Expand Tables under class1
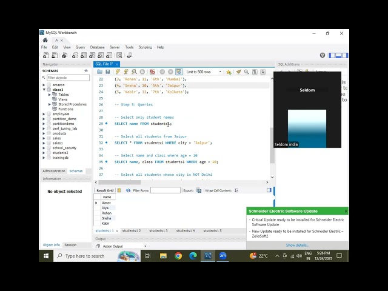The height and width of the screenshot is (291, 388). (50, 95)
